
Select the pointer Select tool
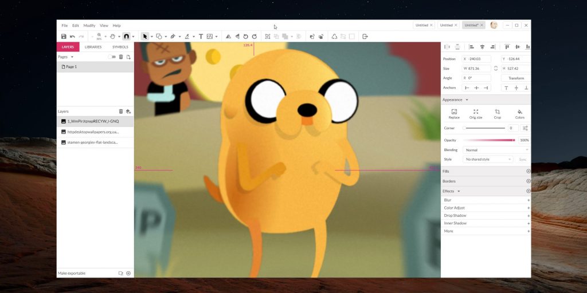click(x=145, y=37)
